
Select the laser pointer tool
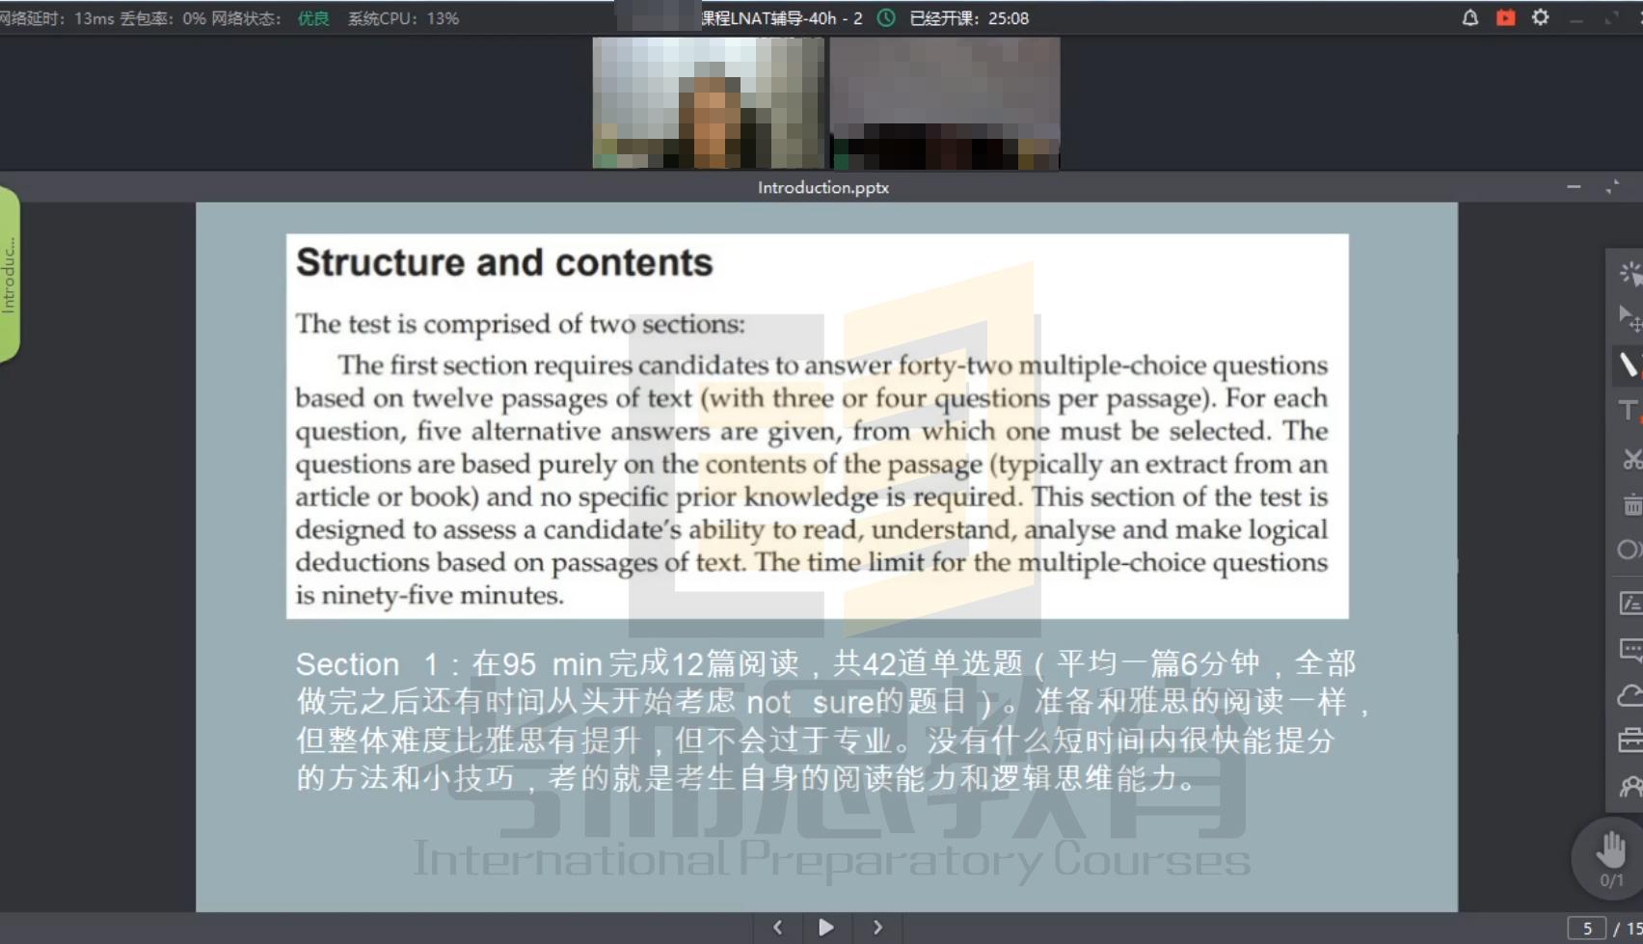pos(1629,274)
